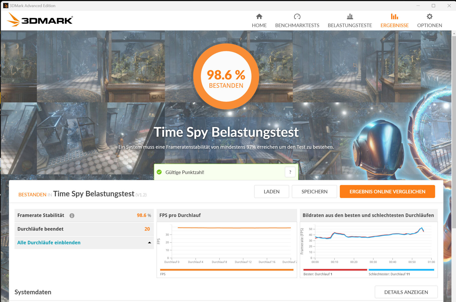Click the green valid score checkmark icon
The width and height of the screenshot is (456, 302).
[x=159, y=172]
